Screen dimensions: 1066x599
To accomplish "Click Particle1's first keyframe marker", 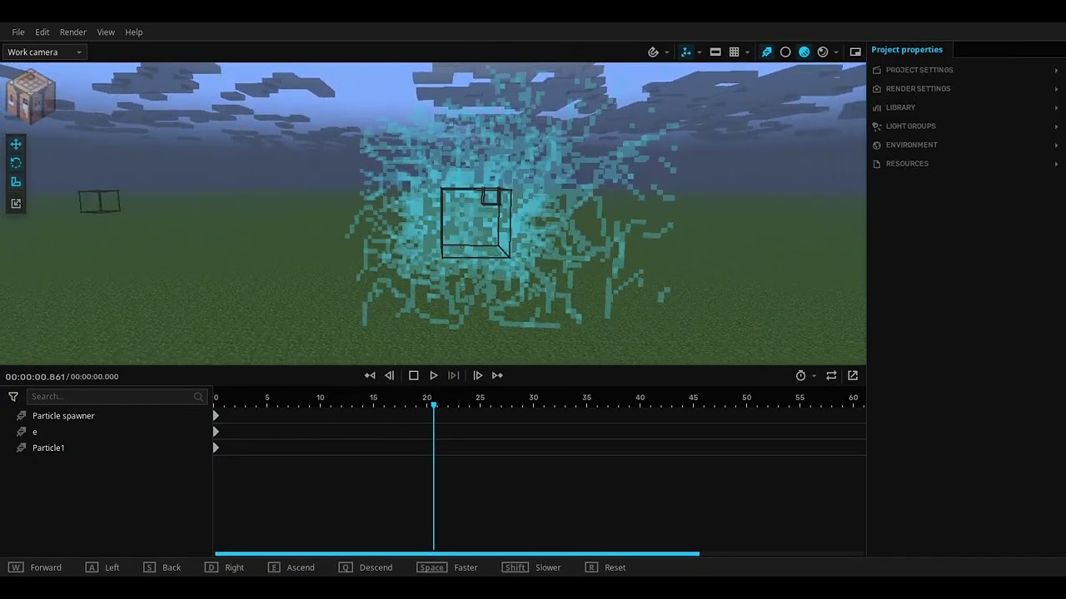I will tap(217, 448).
